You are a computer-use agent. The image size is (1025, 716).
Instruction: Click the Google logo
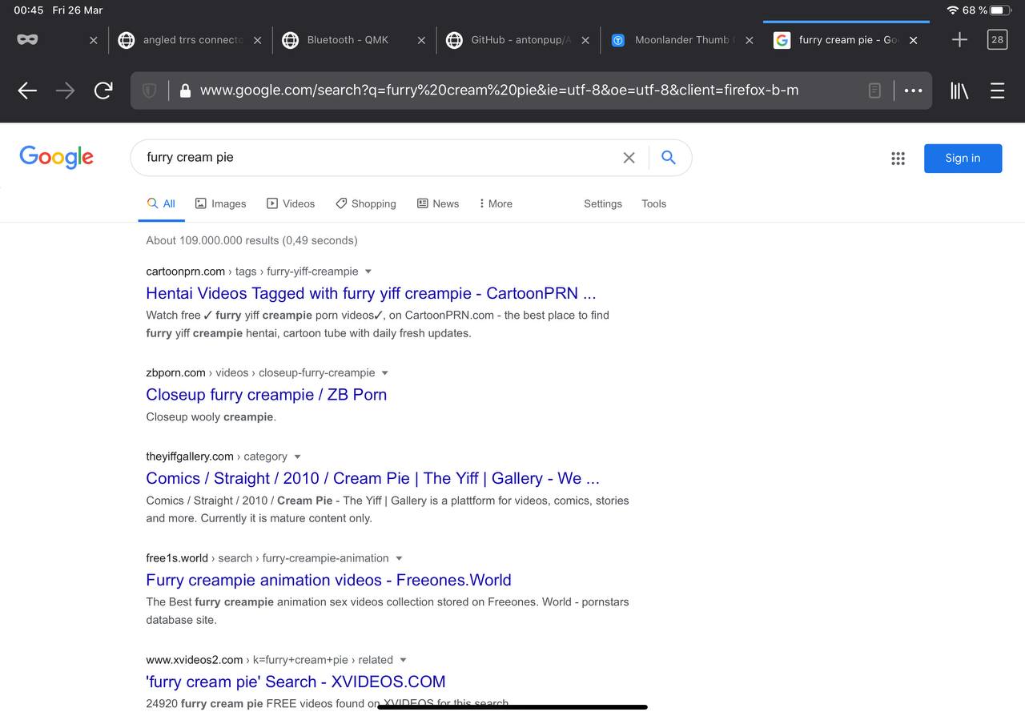tap(56, 157)
